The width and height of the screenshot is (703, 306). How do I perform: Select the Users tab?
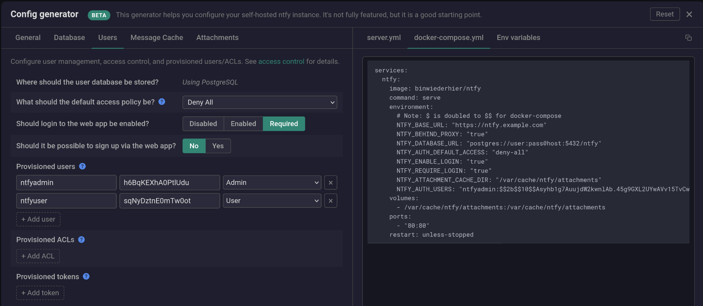[x=108, y=38]
